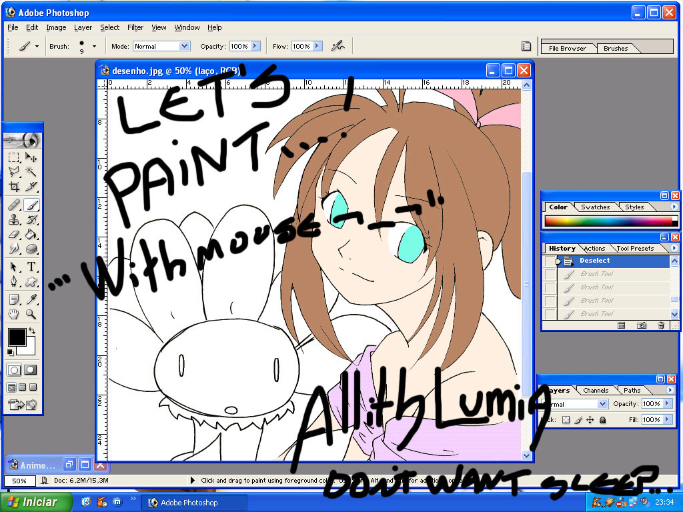
Task: Click the foreground color swatch
Action: point(17,337)
